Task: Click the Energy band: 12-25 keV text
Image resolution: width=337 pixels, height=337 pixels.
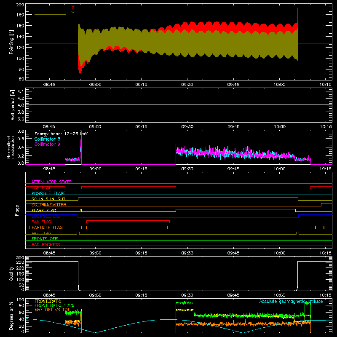Action: click(61, 134)
